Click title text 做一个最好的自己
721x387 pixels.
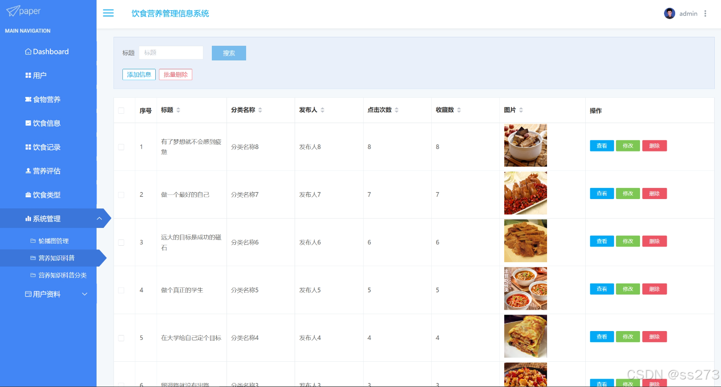pyautogui.click(x=185, y=195)
